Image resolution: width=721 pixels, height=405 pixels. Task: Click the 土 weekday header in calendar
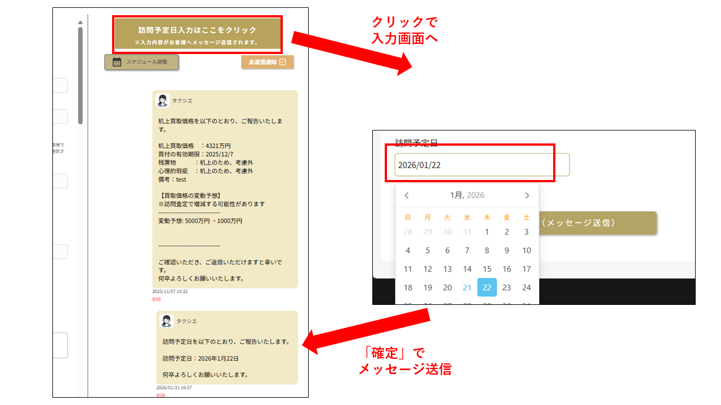(526, 217)
